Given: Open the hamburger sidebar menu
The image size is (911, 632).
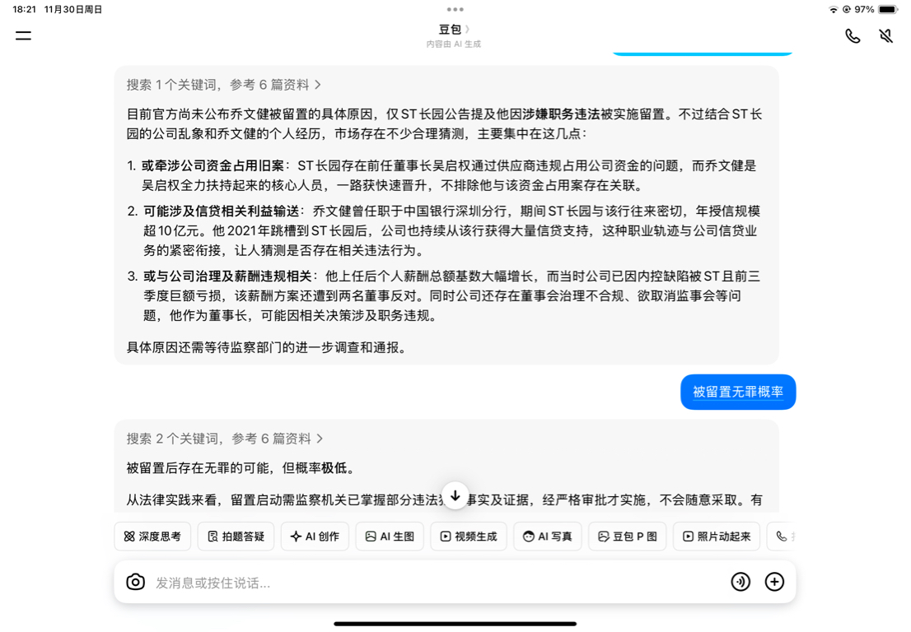Looking at the screenshot, I should pyautogui.click(x=23, y=35).
